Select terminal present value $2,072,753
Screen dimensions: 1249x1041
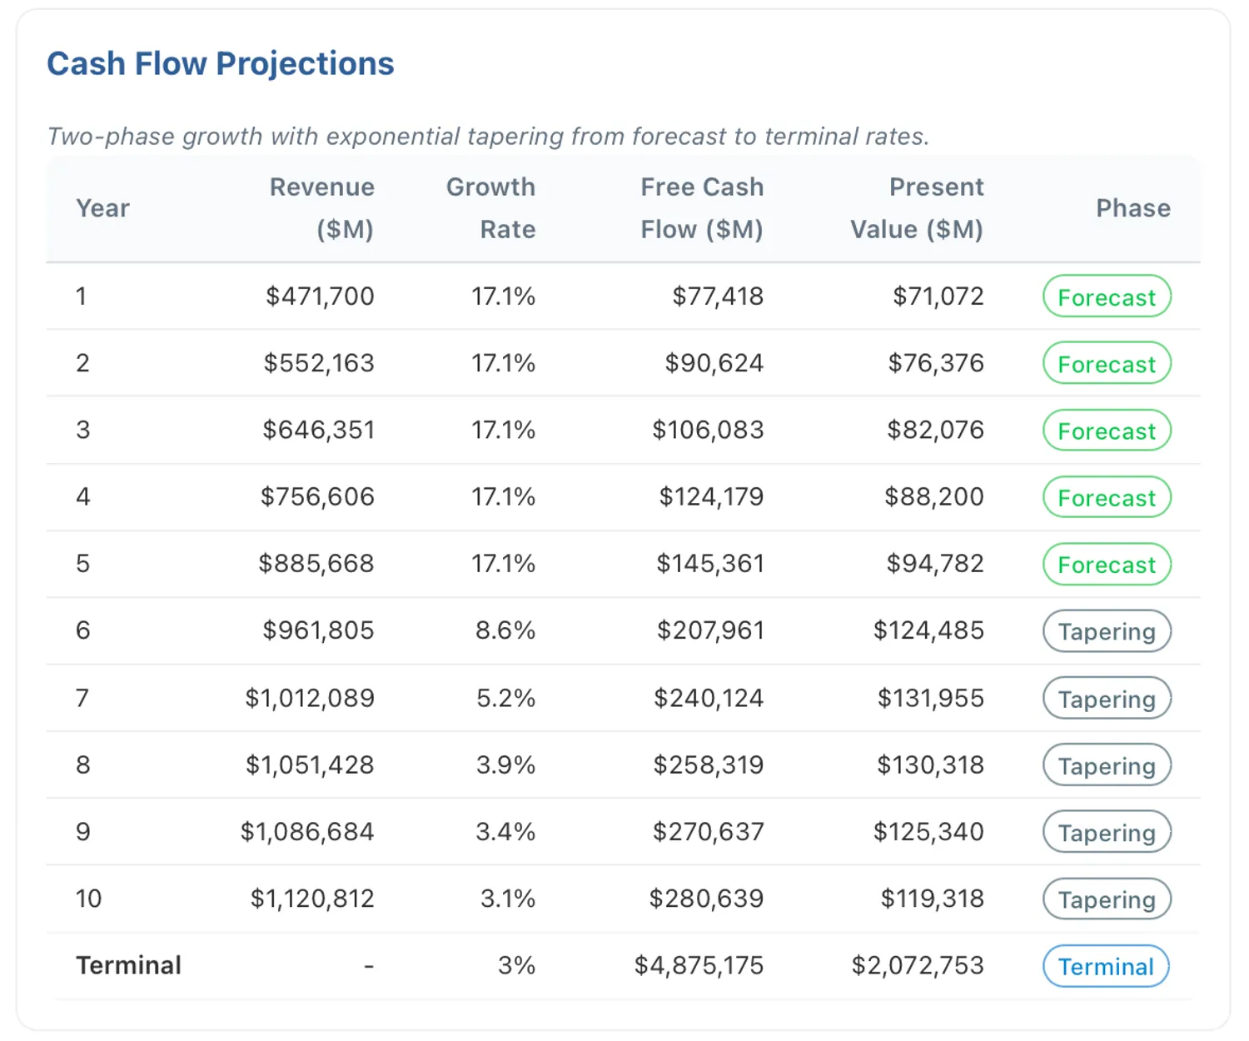tap(918, 965)
